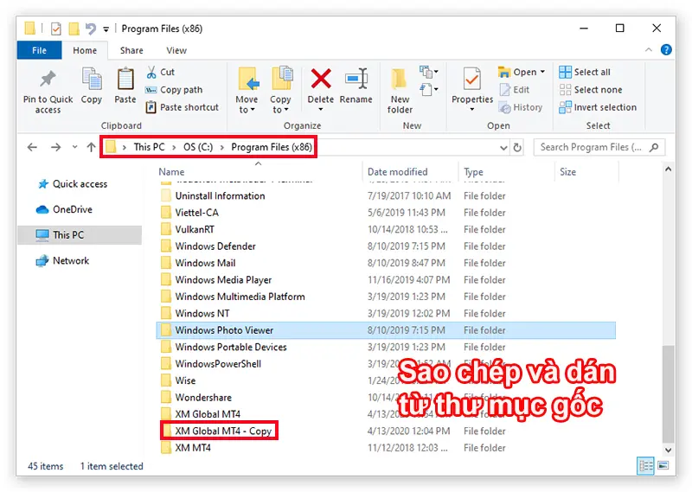Switch to the View tab

pyautogui.click(x=176, y=50)
